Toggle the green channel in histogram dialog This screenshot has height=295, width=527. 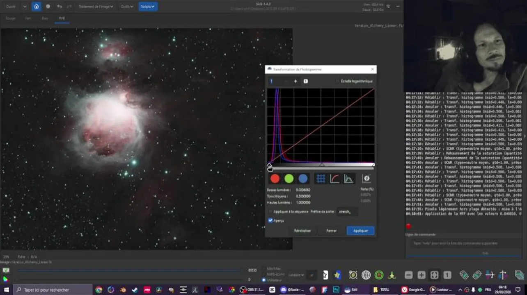click(289, 178)
